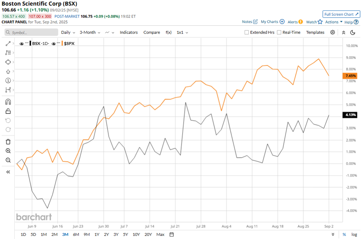Open the 1x1 grid layout dropdown

click(x=183, y=32)
